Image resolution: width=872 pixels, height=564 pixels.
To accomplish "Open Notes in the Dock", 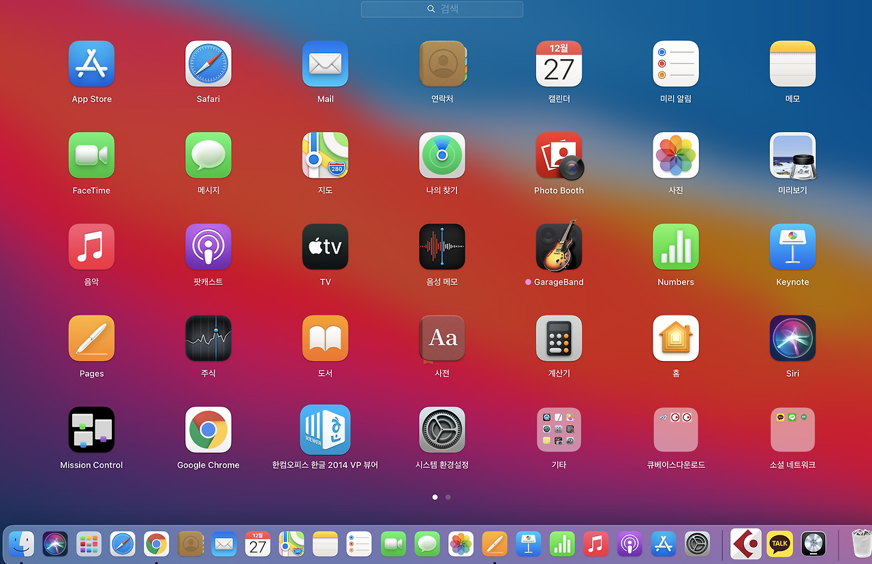I will (326, 544).
